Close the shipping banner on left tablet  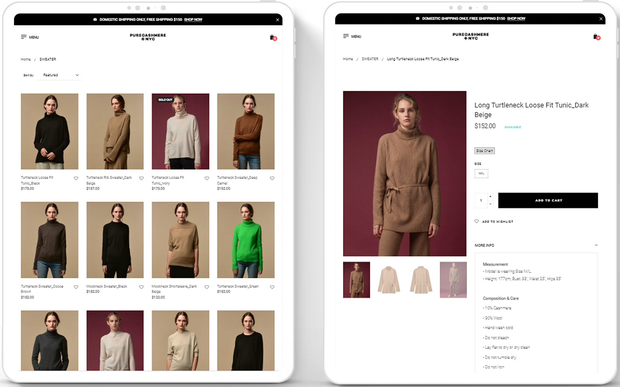coord(277,20)
